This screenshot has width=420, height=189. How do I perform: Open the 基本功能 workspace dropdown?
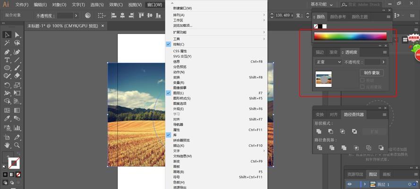[322, 5]
